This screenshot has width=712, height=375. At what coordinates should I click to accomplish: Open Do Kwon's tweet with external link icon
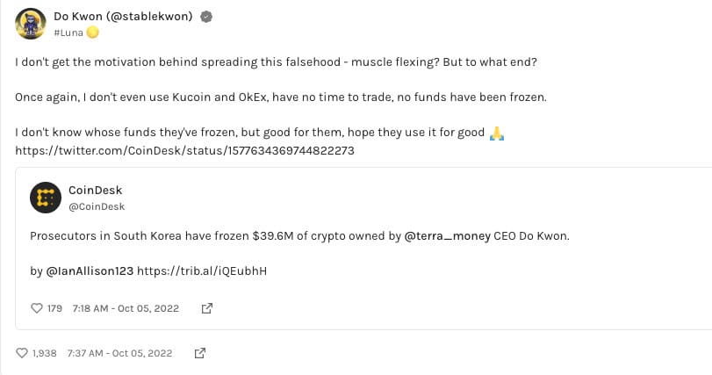[x=199, y=353]
